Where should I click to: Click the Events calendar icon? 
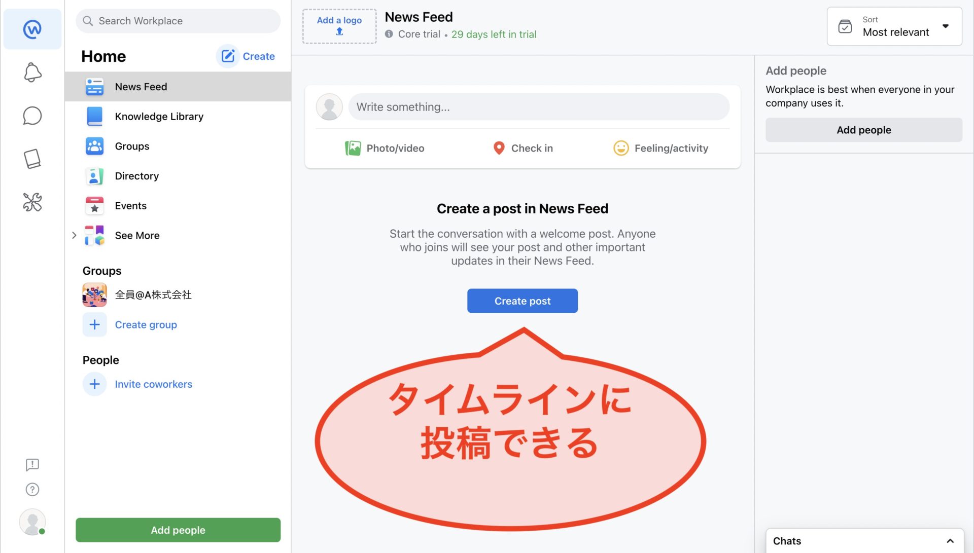coord(94,205)
